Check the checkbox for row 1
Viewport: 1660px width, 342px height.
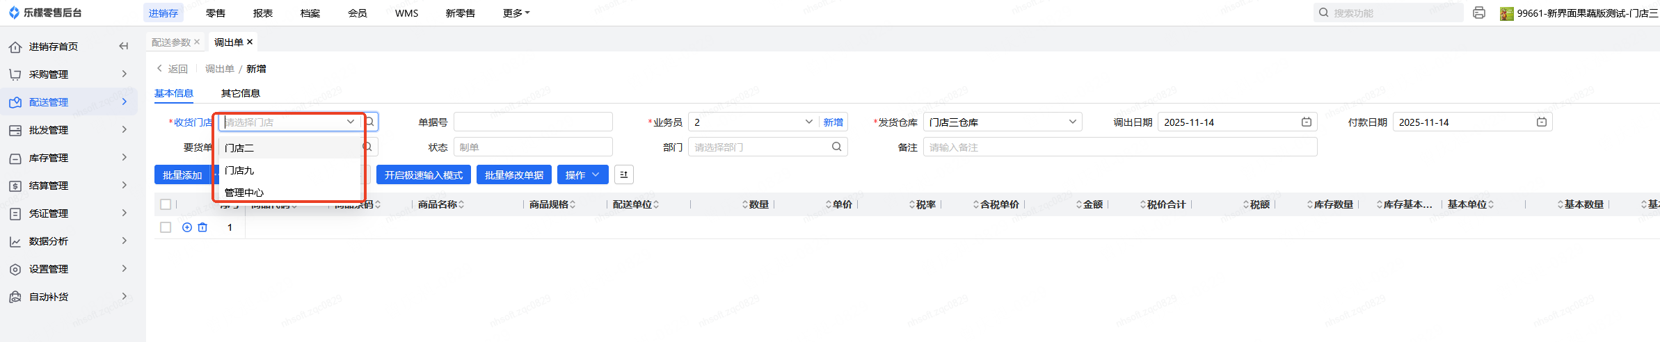pos(166,227)
